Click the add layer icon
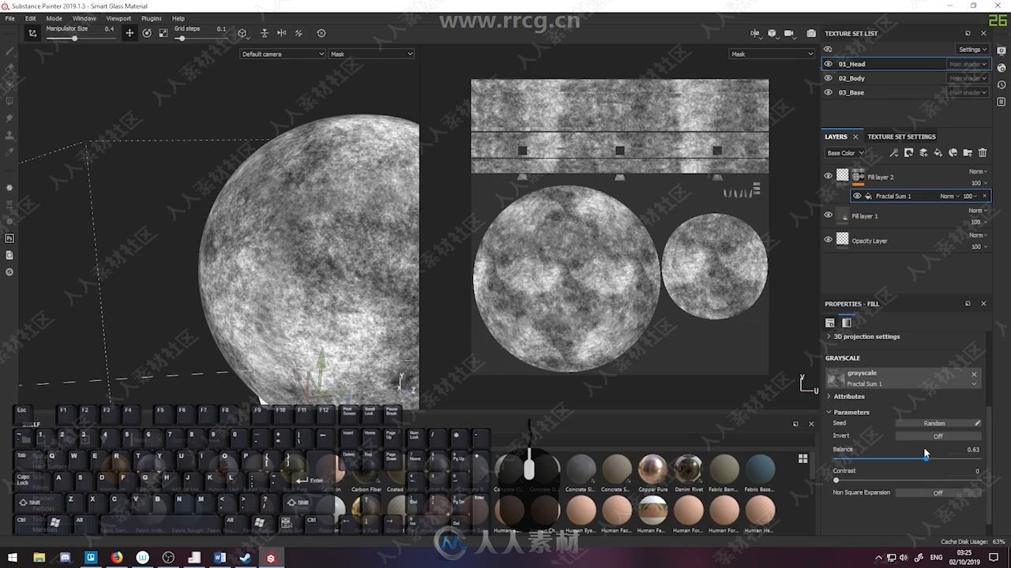1011x568 pixels. tap(923, 153)
